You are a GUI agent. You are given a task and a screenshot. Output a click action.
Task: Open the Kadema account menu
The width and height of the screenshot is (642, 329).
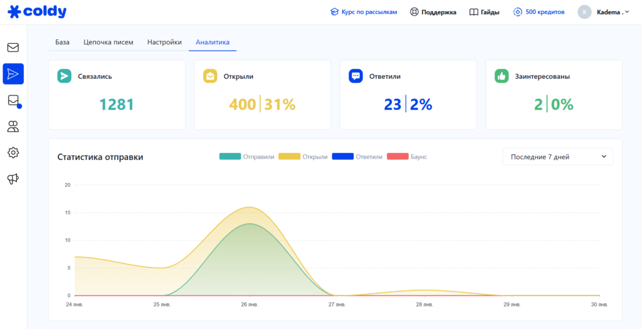tap(604, 12)
